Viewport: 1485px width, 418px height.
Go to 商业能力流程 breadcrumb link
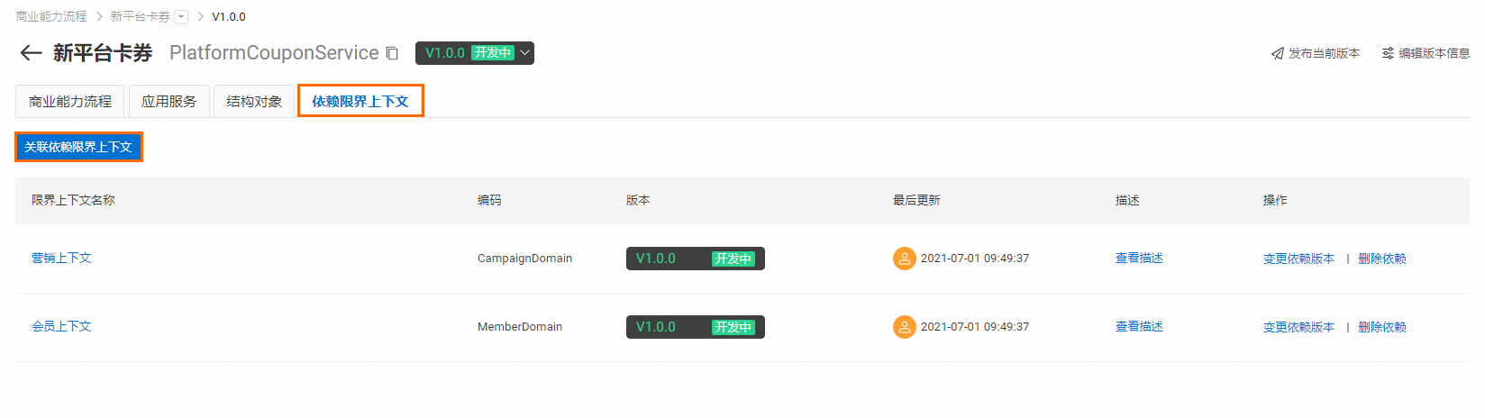pos(51,17)
